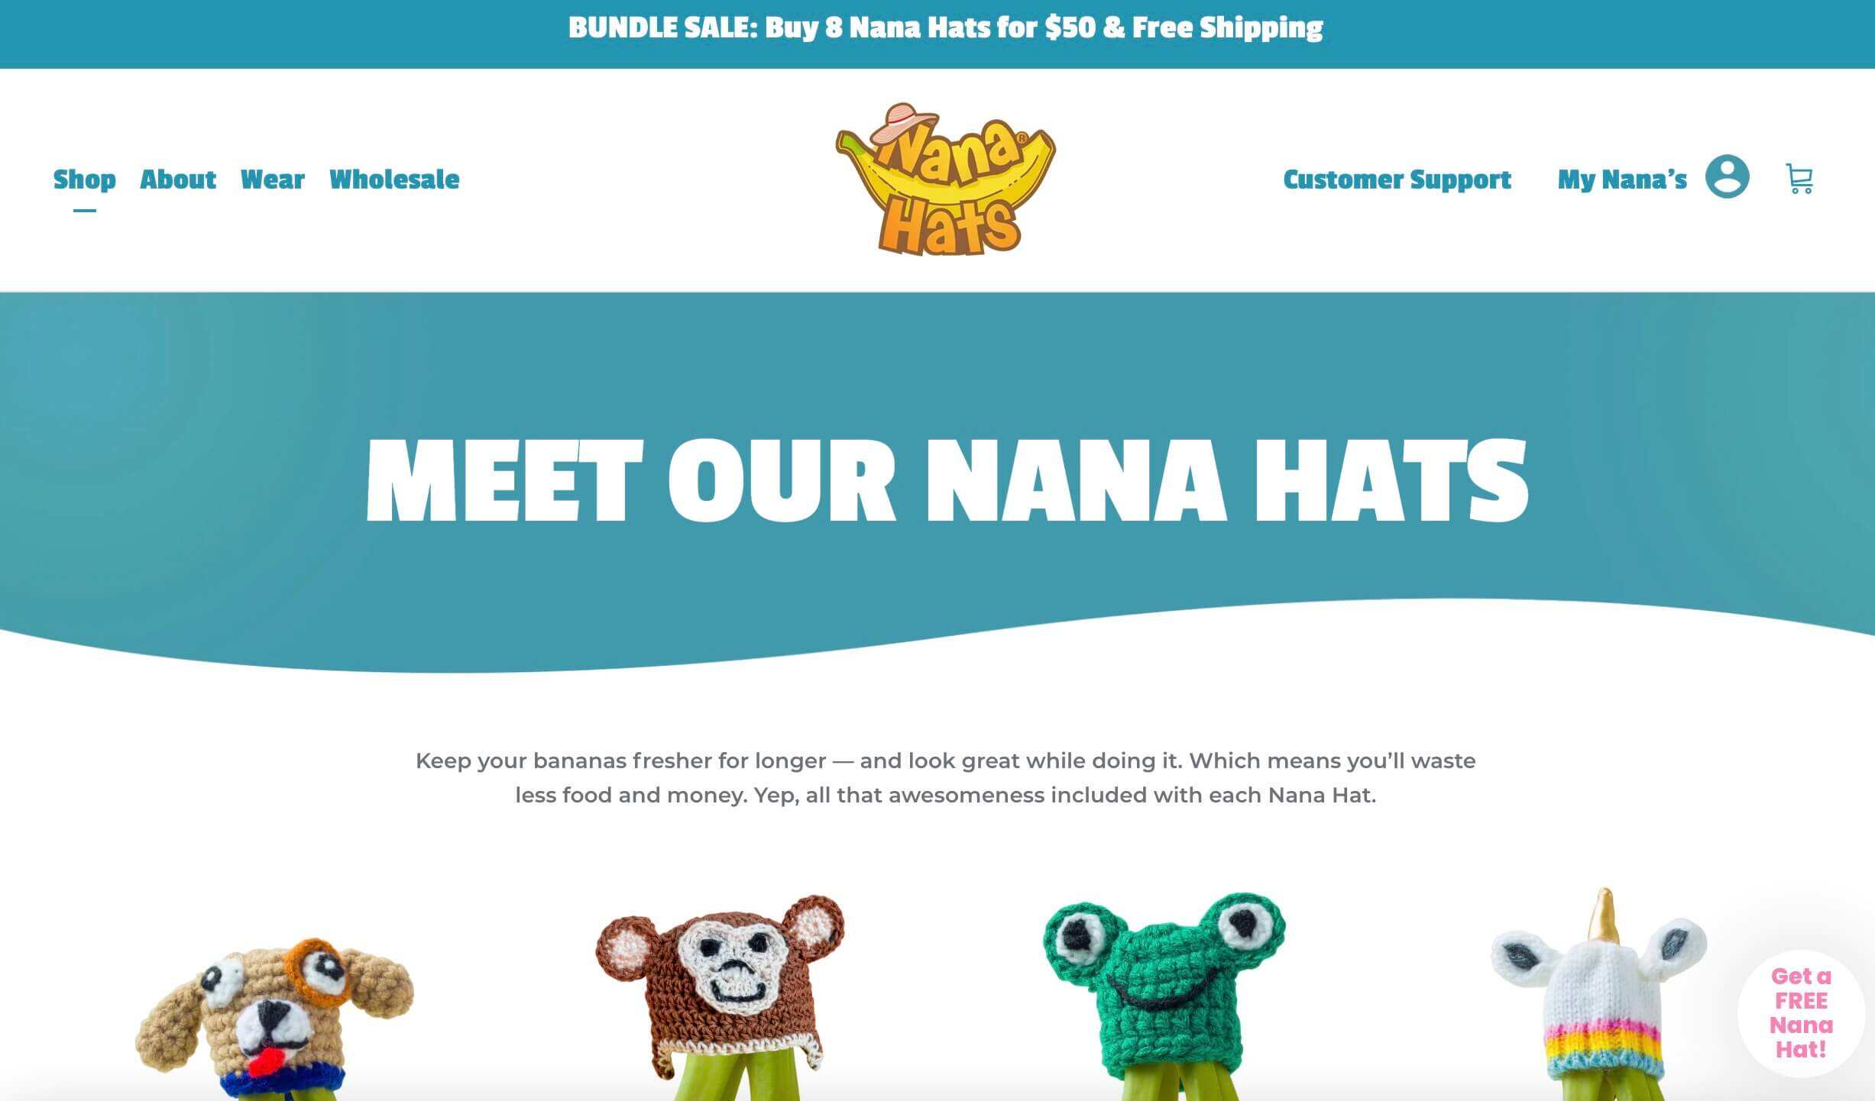This screenshot has width=1875, height=1101.
Task: Click the My Nana's text link
Action: coord(1622,179)
